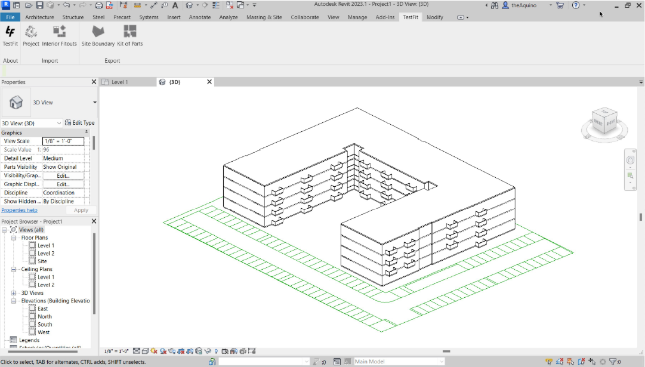Expand the 3D Views tree node

[14, 293]
